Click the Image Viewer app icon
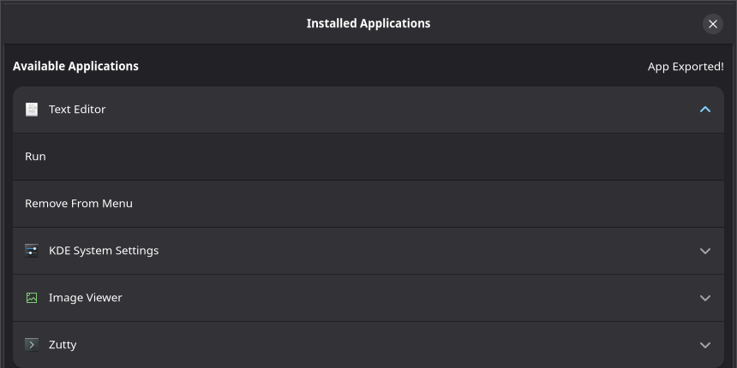 [32, 298]
